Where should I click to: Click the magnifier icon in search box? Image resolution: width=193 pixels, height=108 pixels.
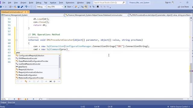coord(123,2)
